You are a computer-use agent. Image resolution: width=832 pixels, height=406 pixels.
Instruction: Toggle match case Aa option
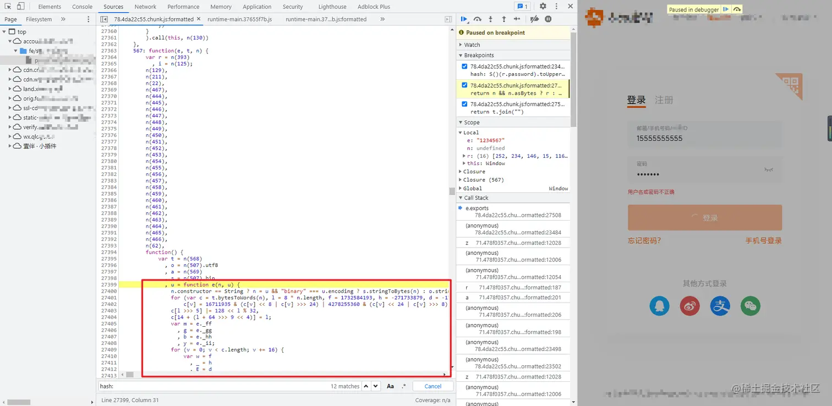pos(390,386)
